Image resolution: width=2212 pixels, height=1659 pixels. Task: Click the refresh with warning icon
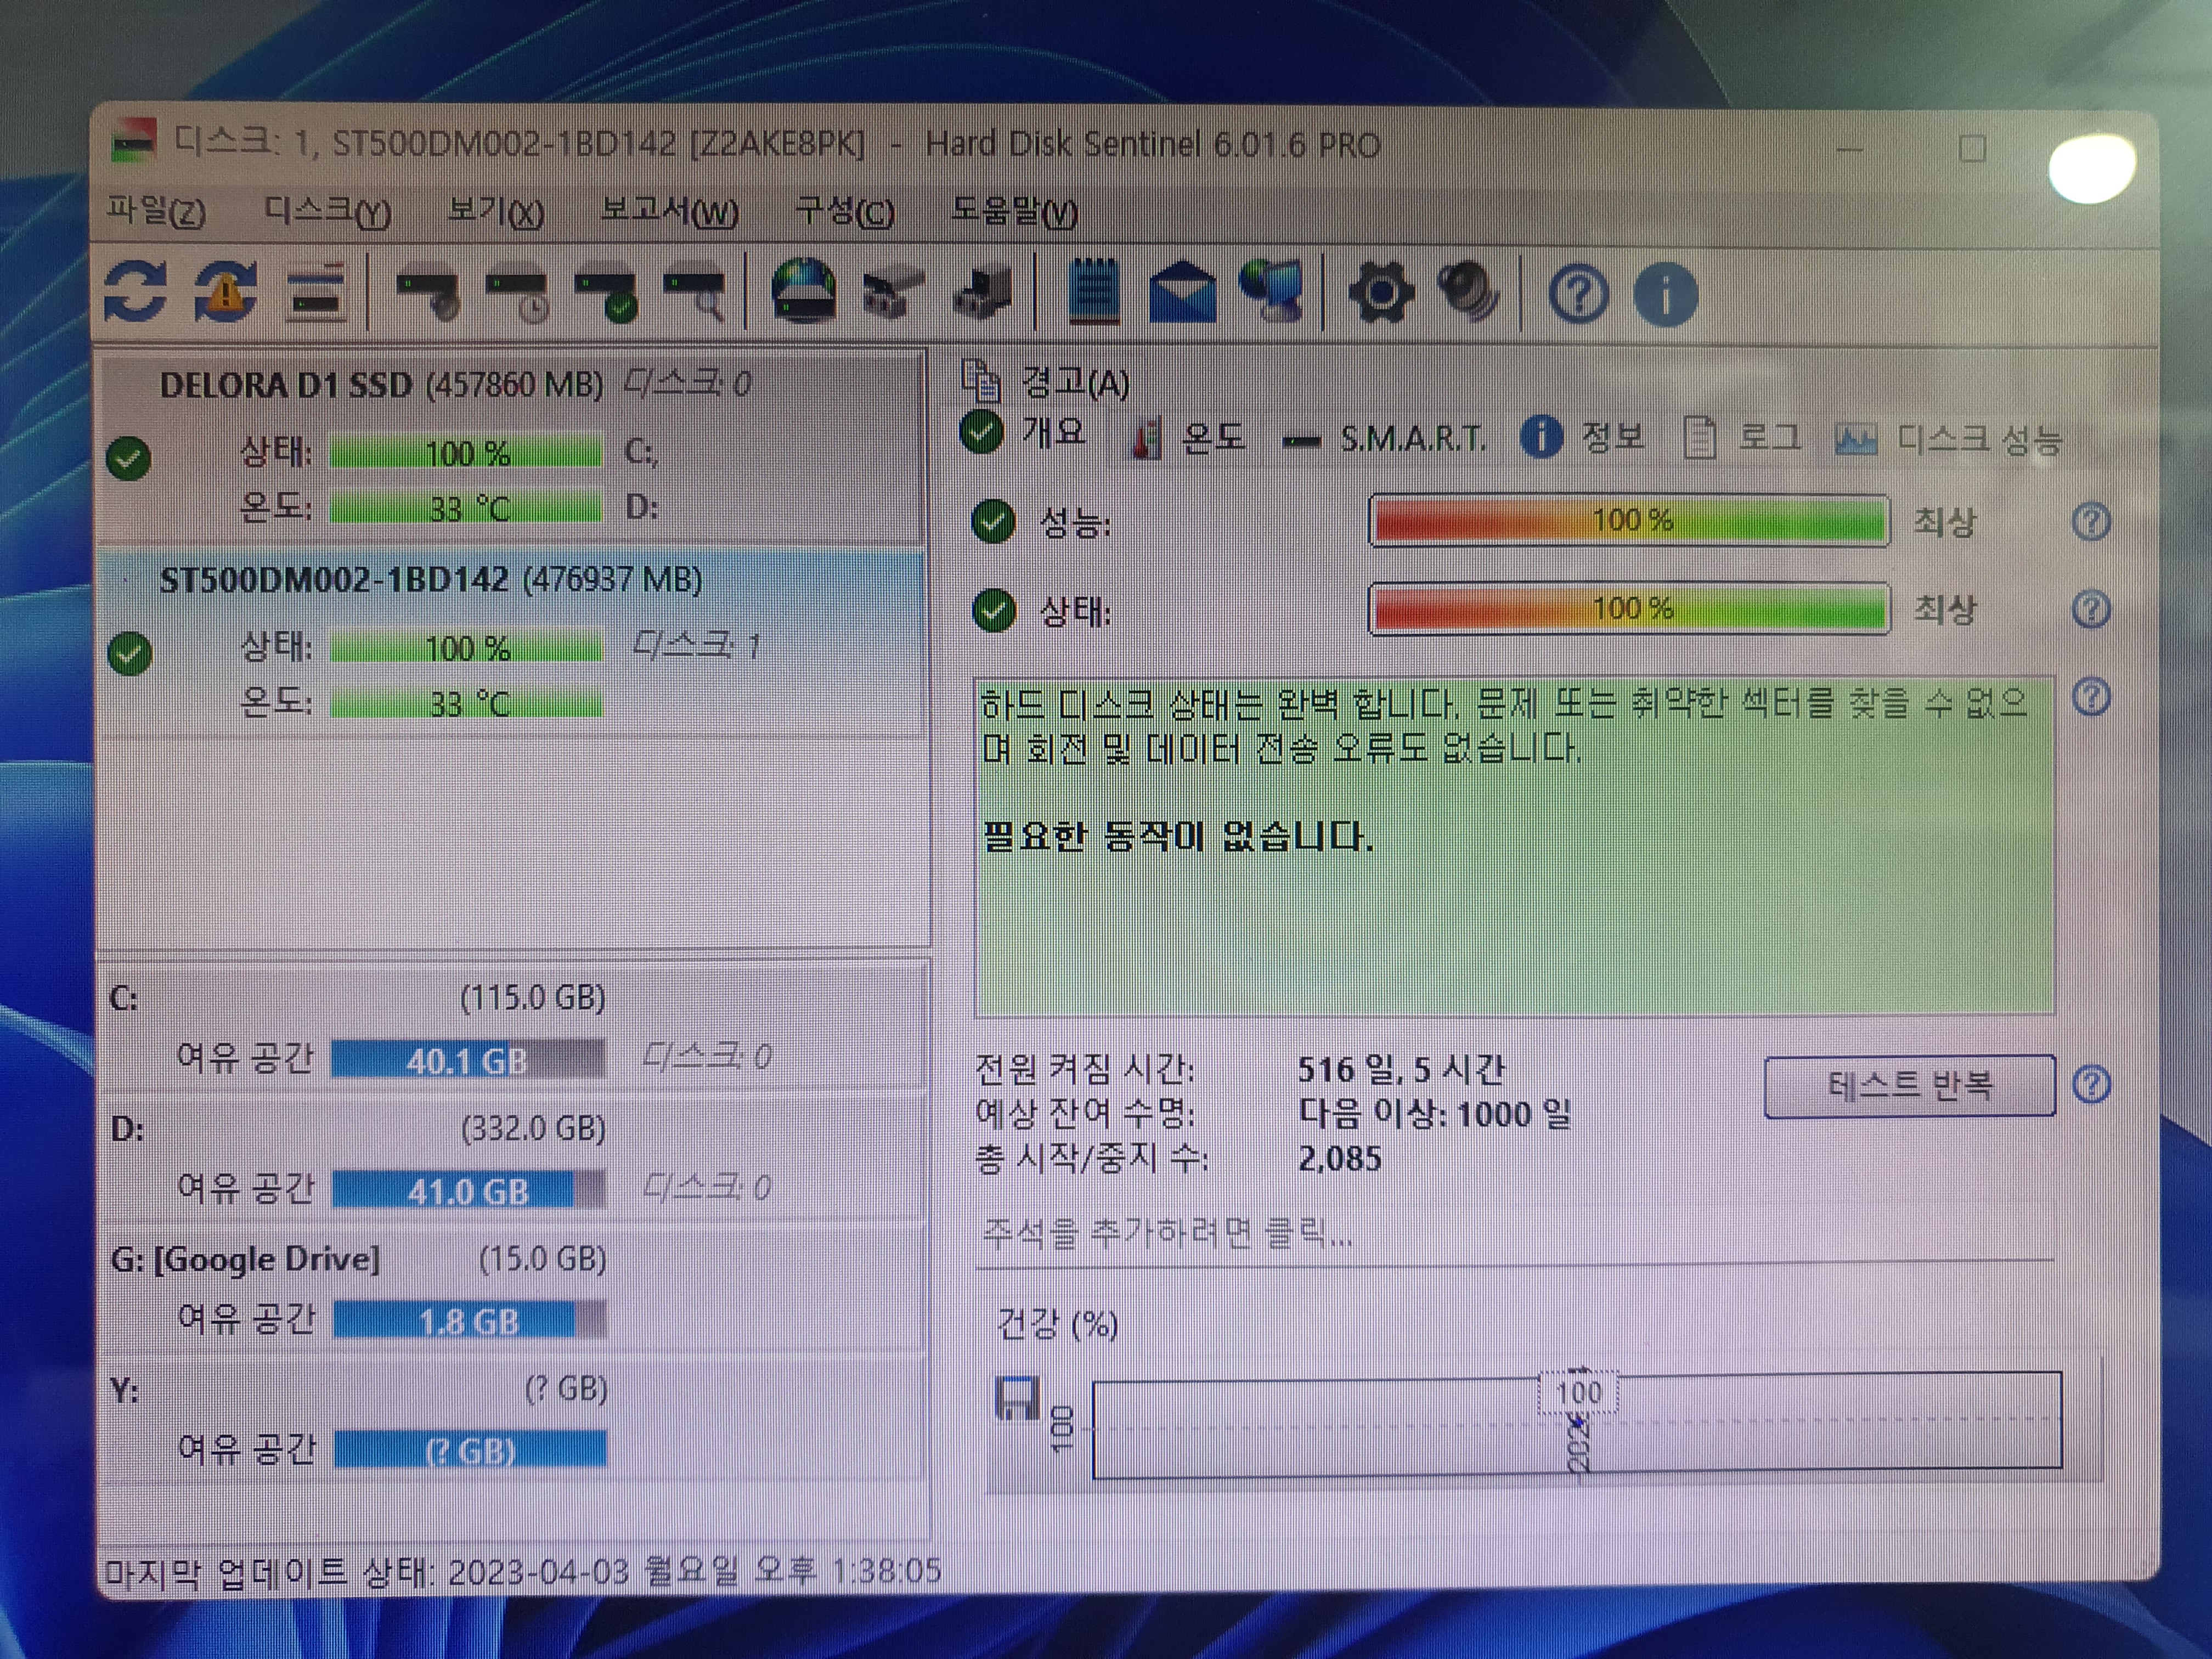click(x=226, y=292)
